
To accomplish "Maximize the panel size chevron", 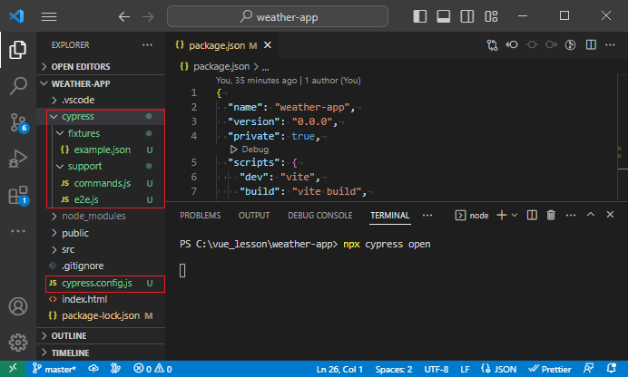I will click(x=591, y=215).
